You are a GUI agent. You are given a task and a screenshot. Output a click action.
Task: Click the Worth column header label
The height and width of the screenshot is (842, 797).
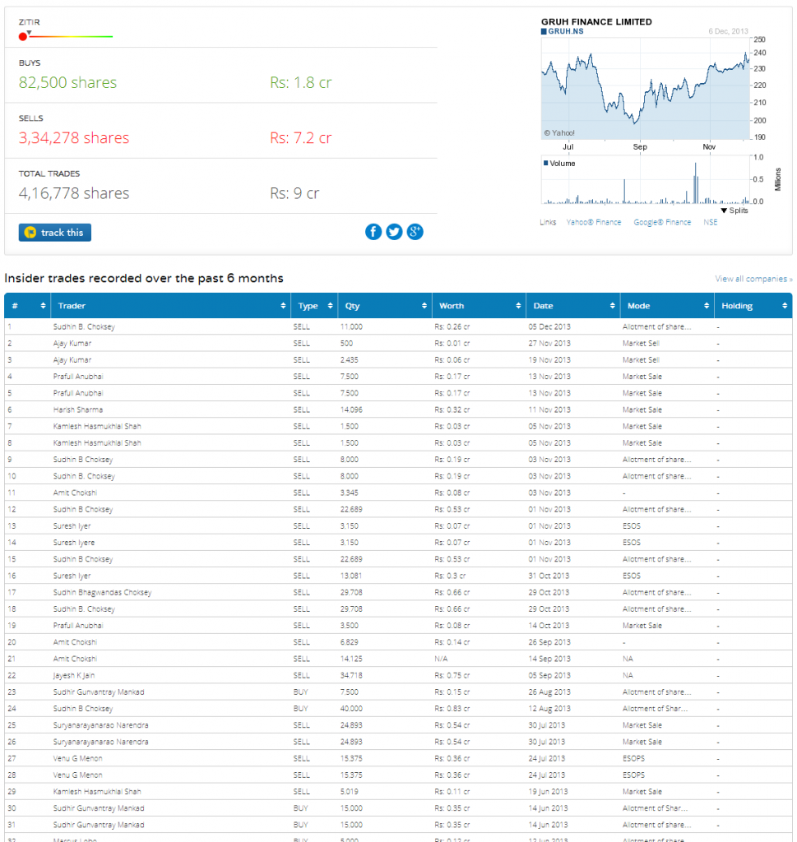pos(452,306)
